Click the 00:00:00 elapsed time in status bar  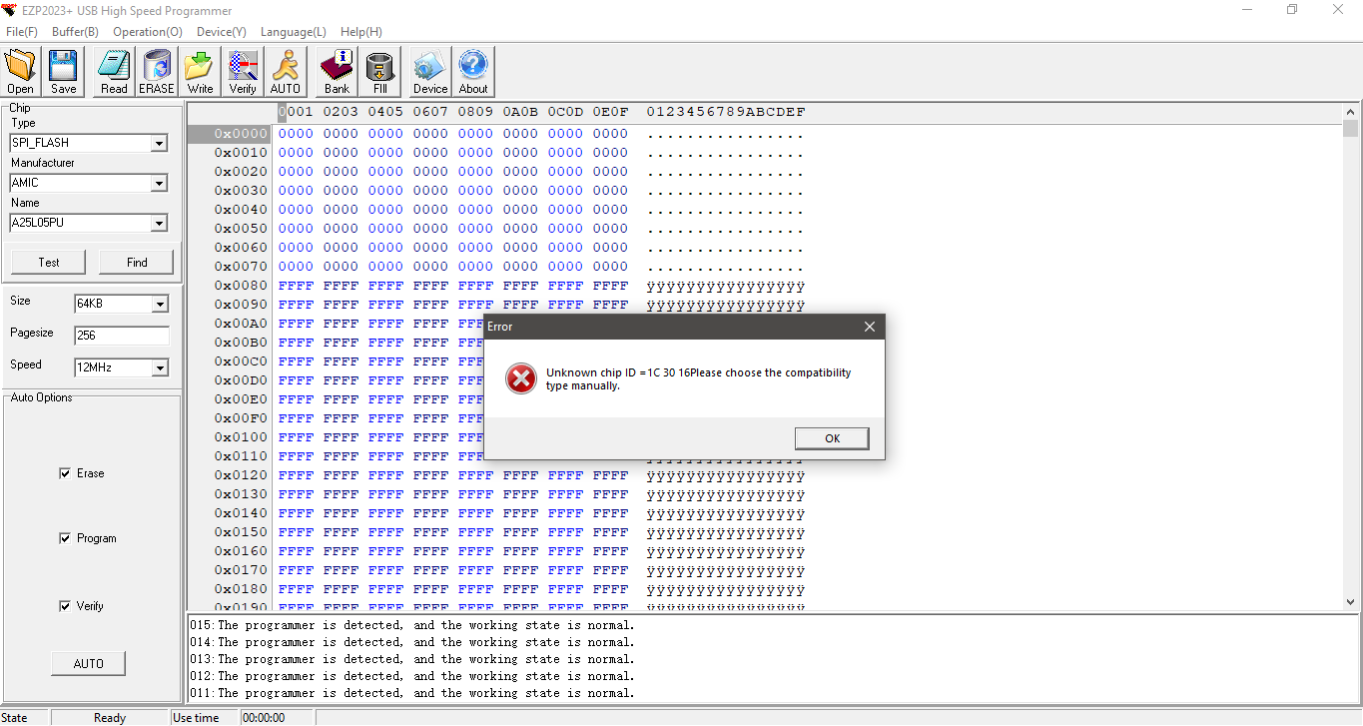tap(265, 718)
